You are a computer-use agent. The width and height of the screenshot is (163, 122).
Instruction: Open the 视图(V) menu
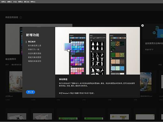click(x=20, y=2)
